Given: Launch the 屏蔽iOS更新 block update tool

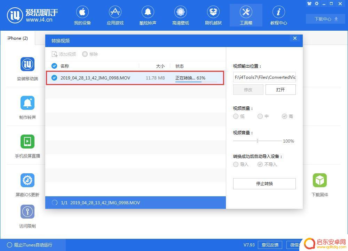Looking at the screenshot, I should point(27,185).
